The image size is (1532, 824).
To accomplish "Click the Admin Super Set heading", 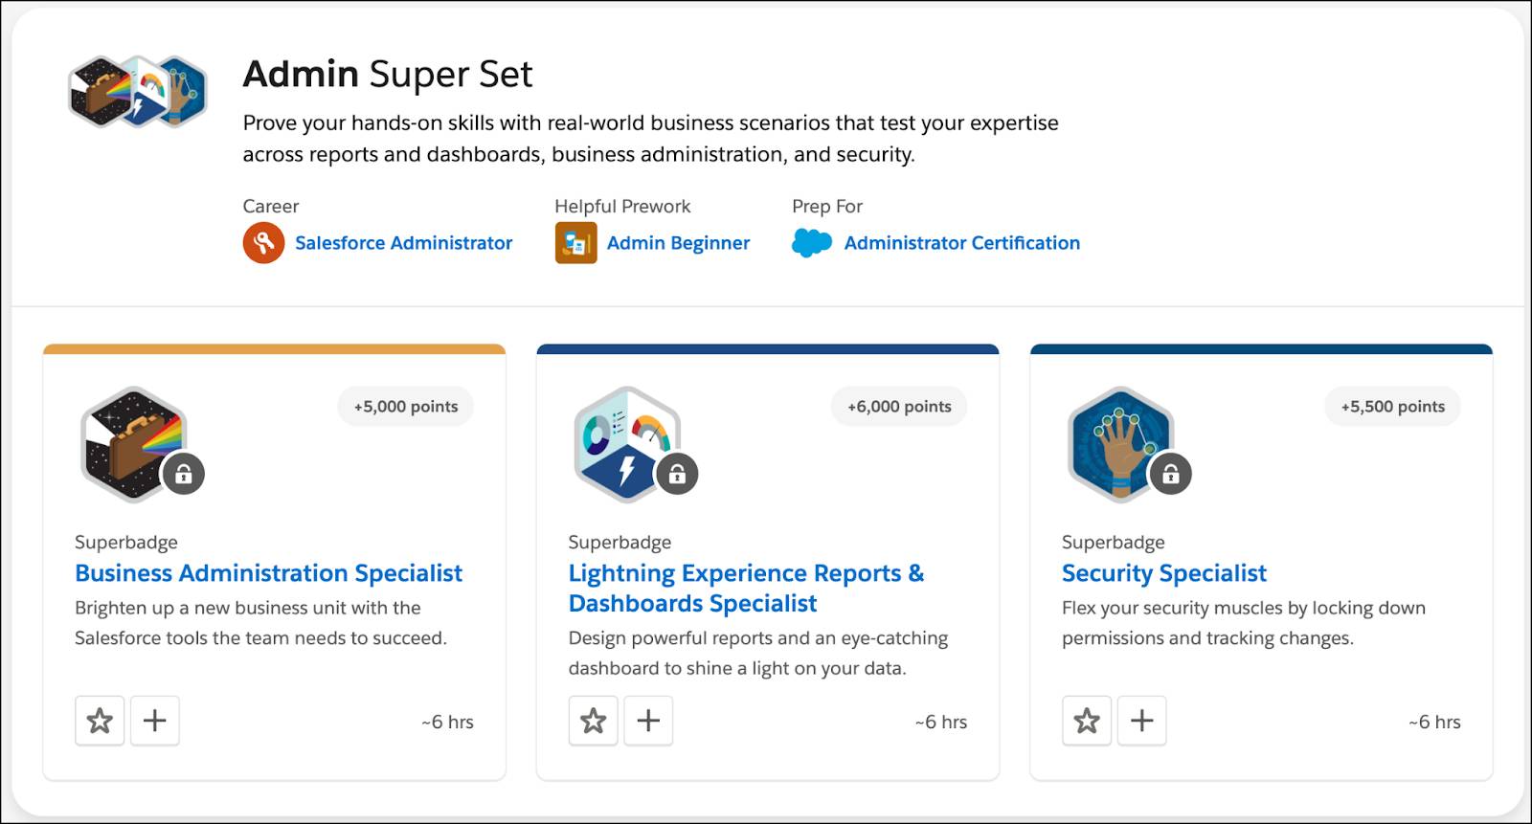I will (388, 74).
